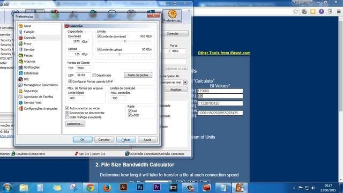Expand the server.met URL dropdown
This screenshot has width=343, height=193.
185,82
